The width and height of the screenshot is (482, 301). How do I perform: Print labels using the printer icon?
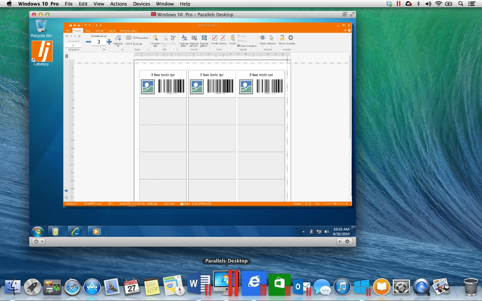point(79,25)
